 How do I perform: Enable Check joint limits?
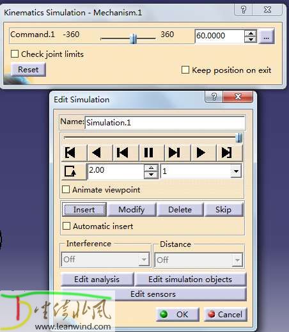tap(15, 54)
